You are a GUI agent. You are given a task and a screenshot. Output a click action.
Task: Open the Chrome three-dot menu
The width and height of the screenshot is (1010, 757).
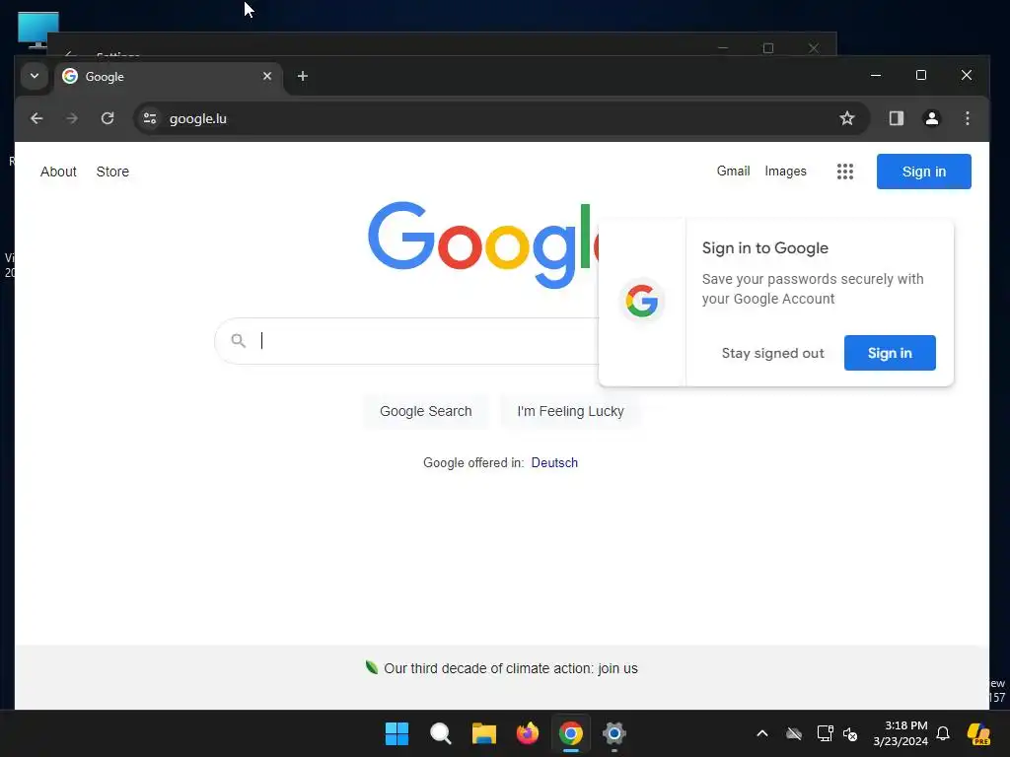click(x=967, y=118)
